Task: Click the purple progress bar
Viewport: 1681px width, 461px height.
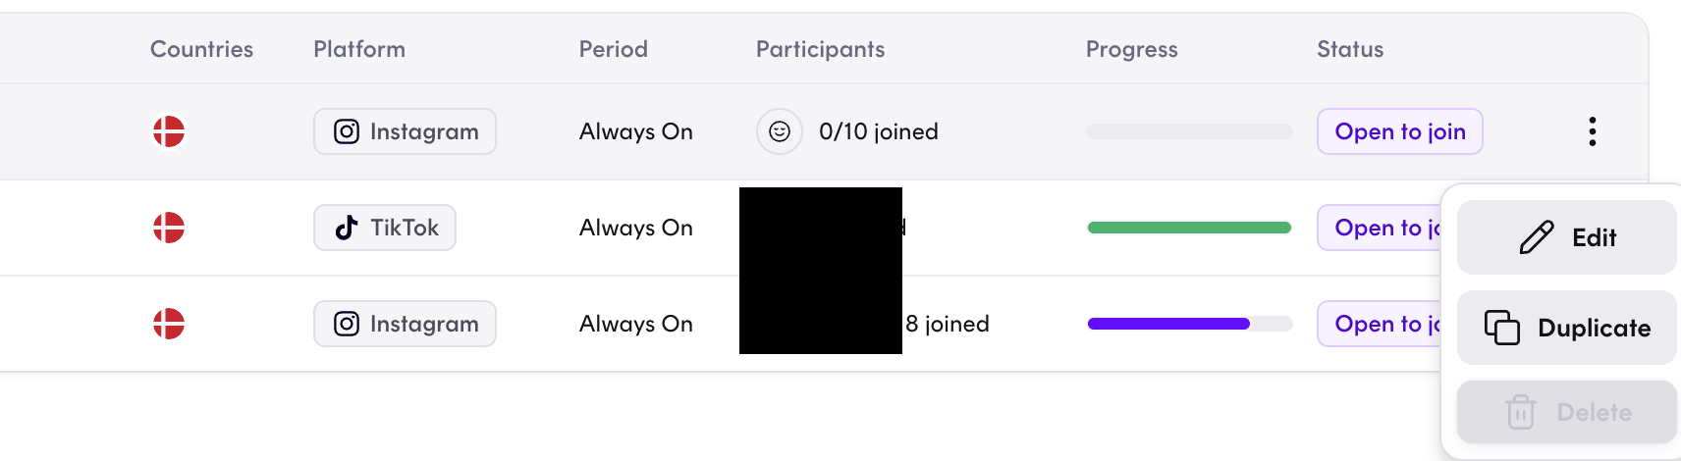Action: click(1168, 324)
